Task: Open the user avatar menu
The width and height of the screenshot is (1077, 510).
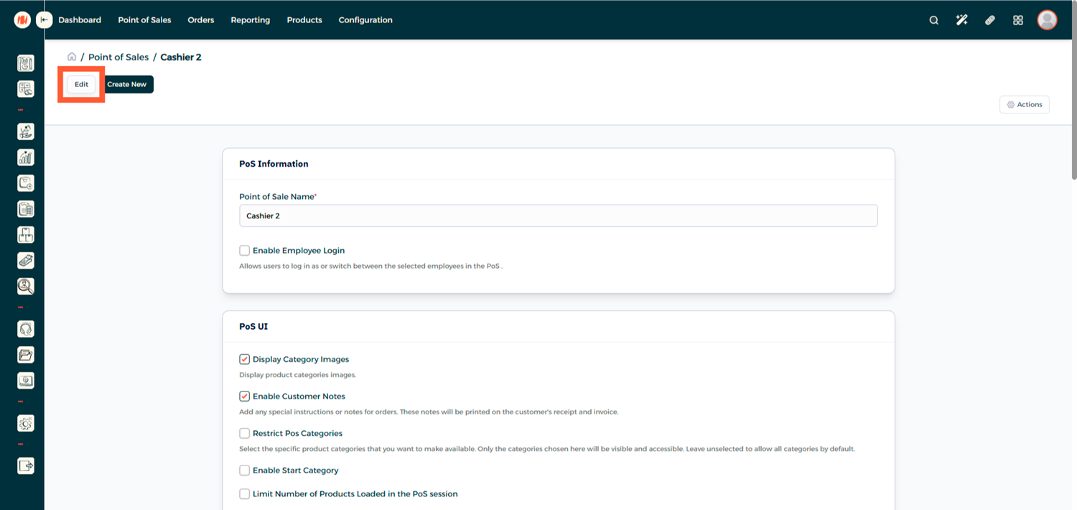Action: (x=1047, y=20)
